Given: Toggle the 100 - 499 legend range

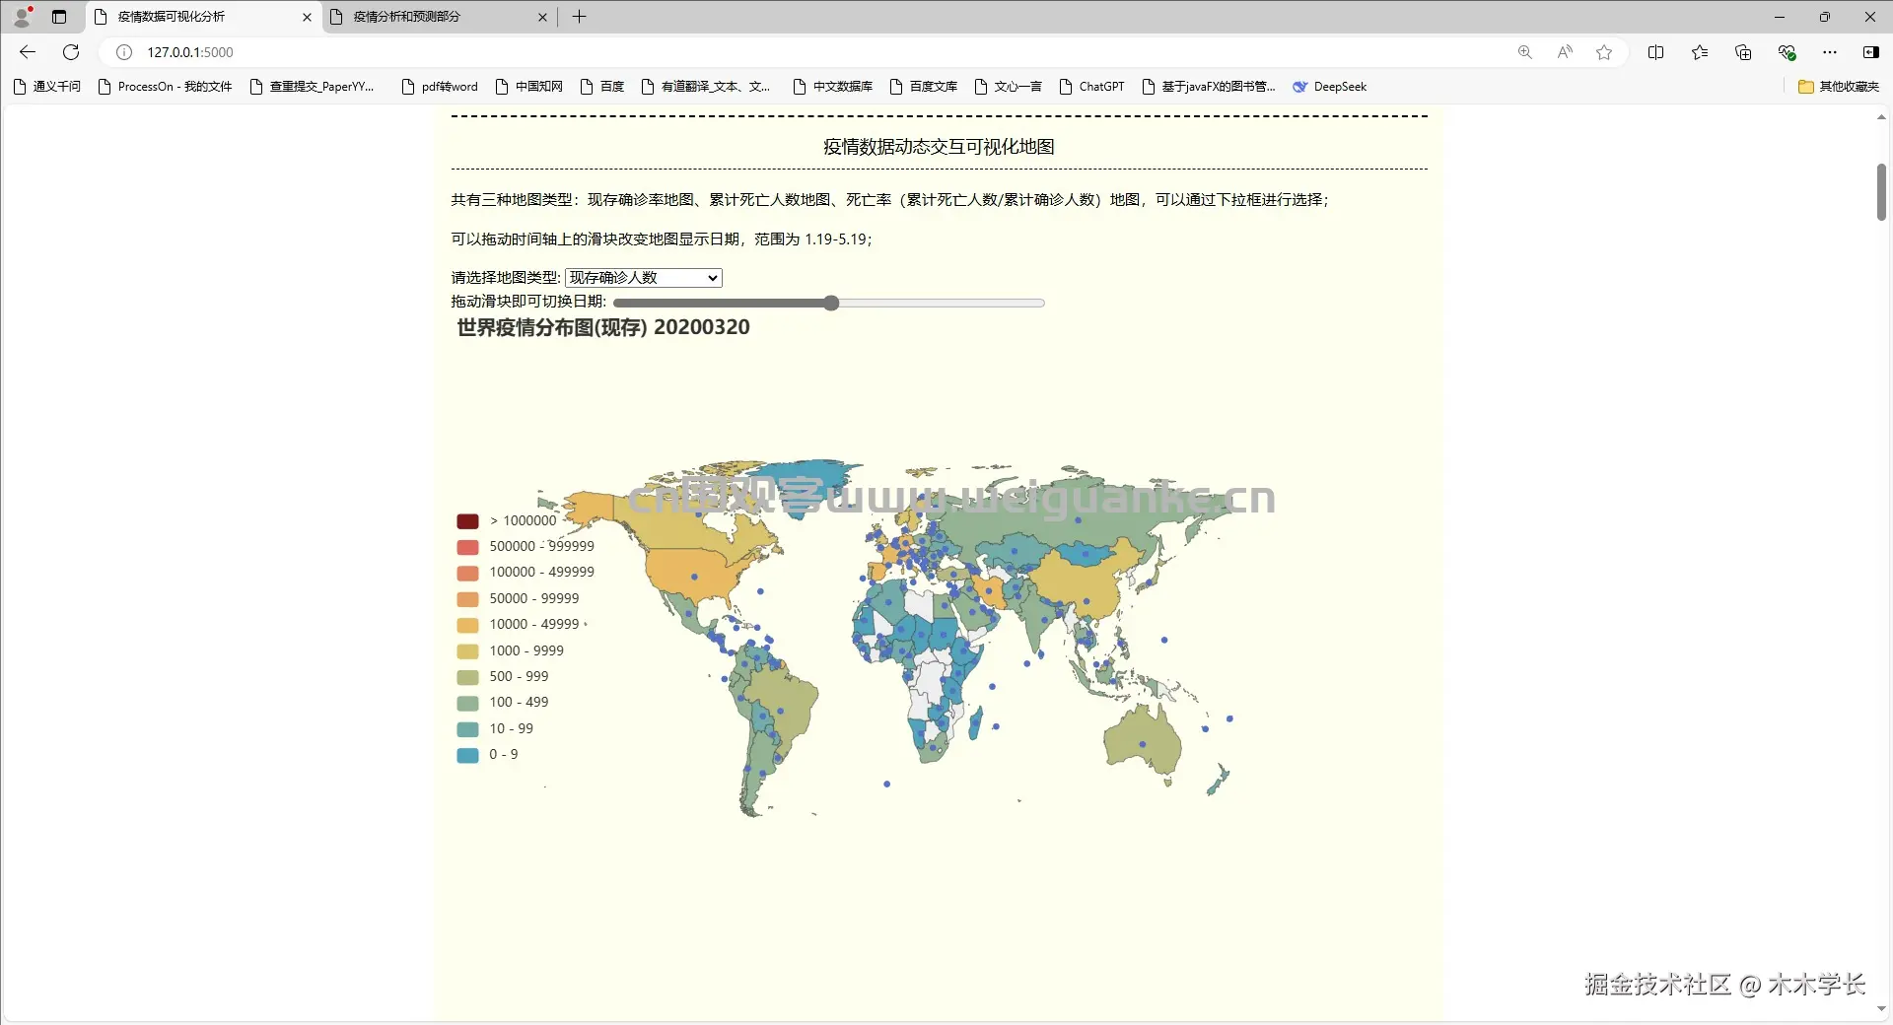Looking at the screenshot, I should (503, 702).
